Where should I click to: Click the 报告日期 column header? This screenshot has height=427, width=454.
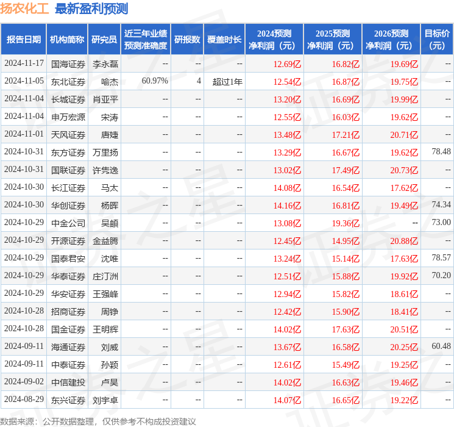pos(23,40)
